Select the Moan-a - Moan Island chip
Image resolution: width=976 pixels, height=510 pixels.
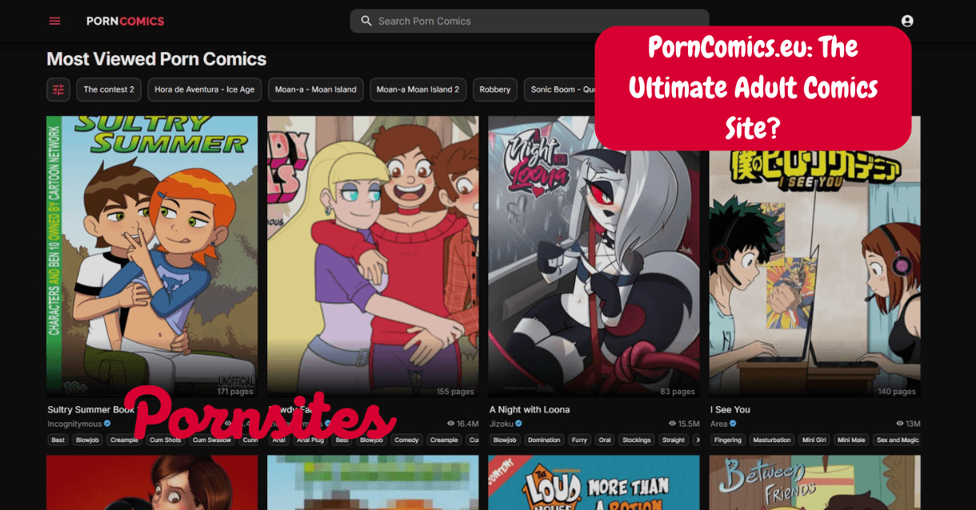[x=315, y=90]
